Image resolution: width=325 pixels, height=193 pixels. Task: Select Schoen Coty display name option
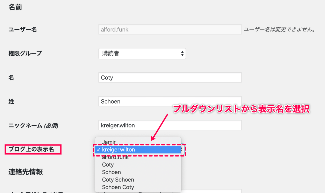(x=138, y=187)
